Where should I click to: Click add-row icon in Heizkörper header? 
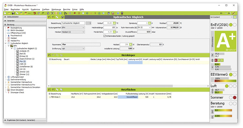click(x=49, y=55)
